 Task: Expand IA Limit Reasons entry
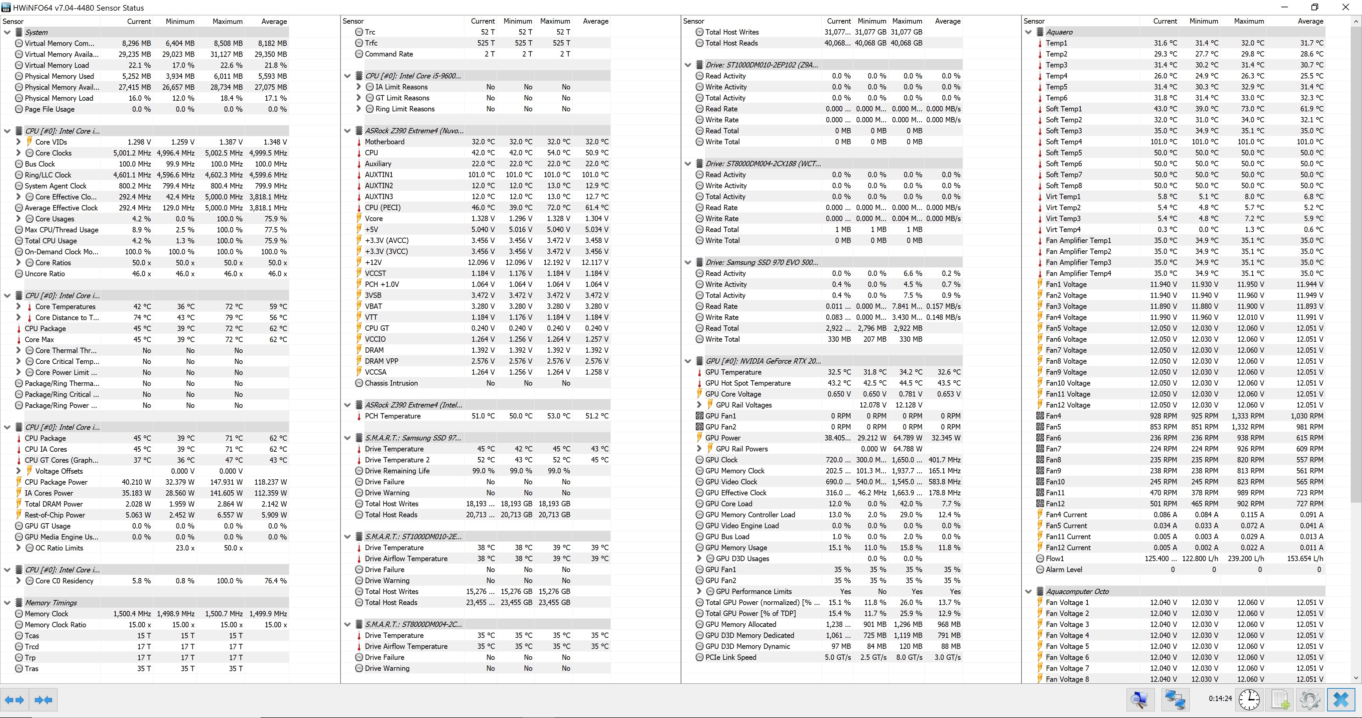358,87
